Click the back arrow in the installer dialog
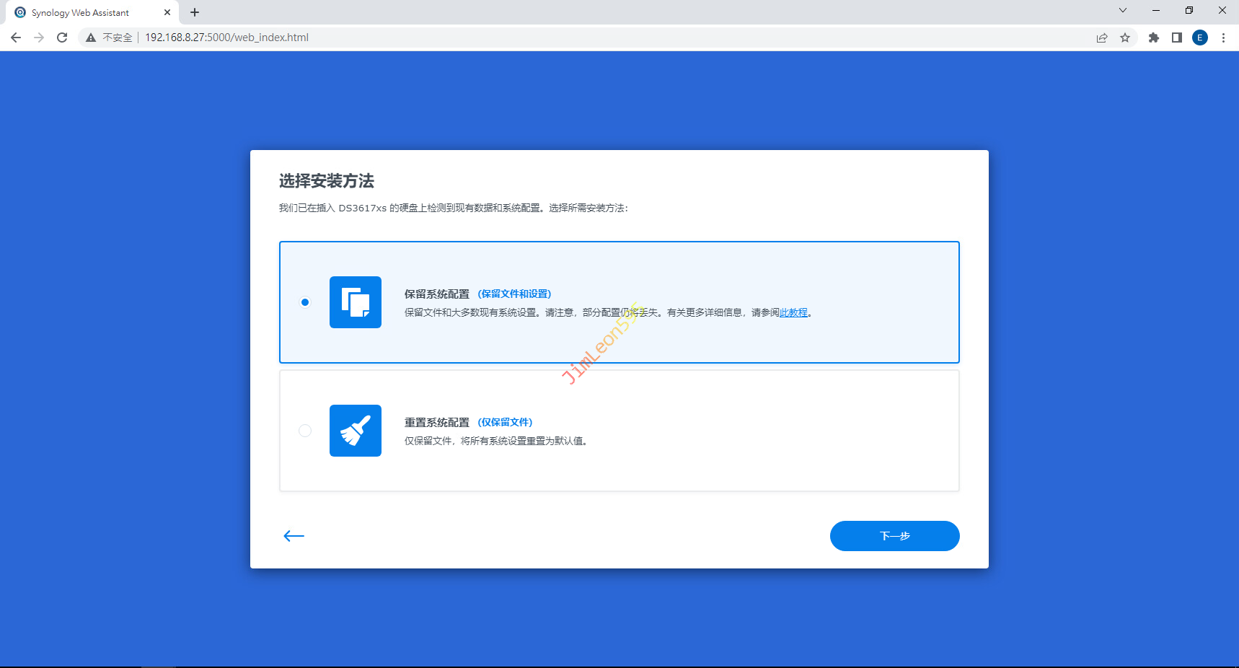 tap(294, 536)
